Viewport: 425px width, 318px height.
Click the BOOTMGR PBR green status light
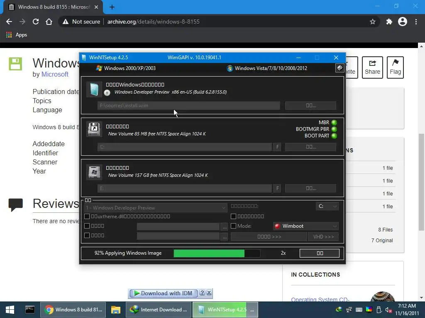point(334,129)
